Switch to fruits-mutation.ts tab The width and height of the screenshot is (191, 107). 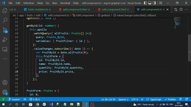pyautogui.click(x=38, y=10)
